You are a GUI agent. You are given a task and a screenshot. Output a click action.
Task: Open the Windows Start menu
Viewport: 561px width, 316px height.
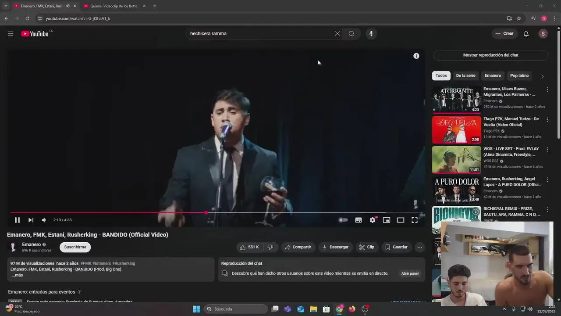(196, 309)
